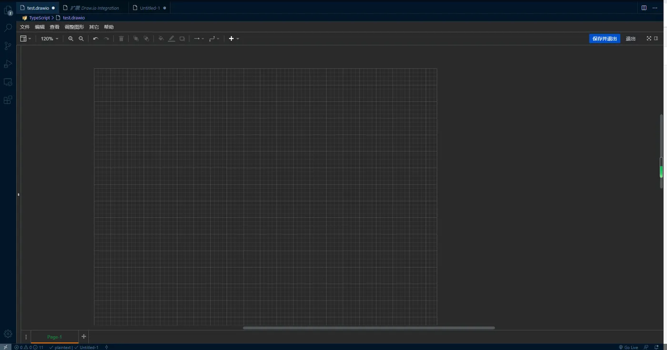The width and height of the screenshot is (667, 350).
Task: Click the bring to front icon
Action: point(136,39)
